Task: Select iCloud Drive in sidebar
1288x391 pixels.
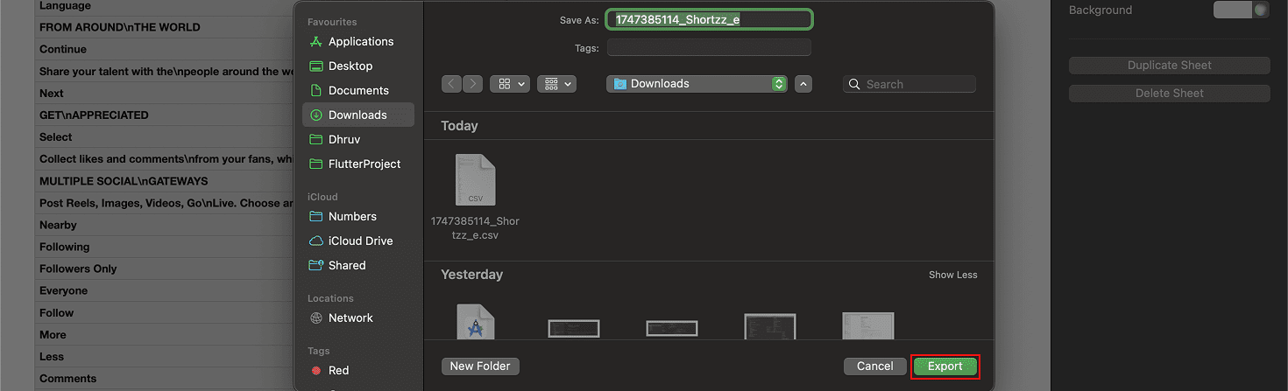Action: (x=360, y=241)
